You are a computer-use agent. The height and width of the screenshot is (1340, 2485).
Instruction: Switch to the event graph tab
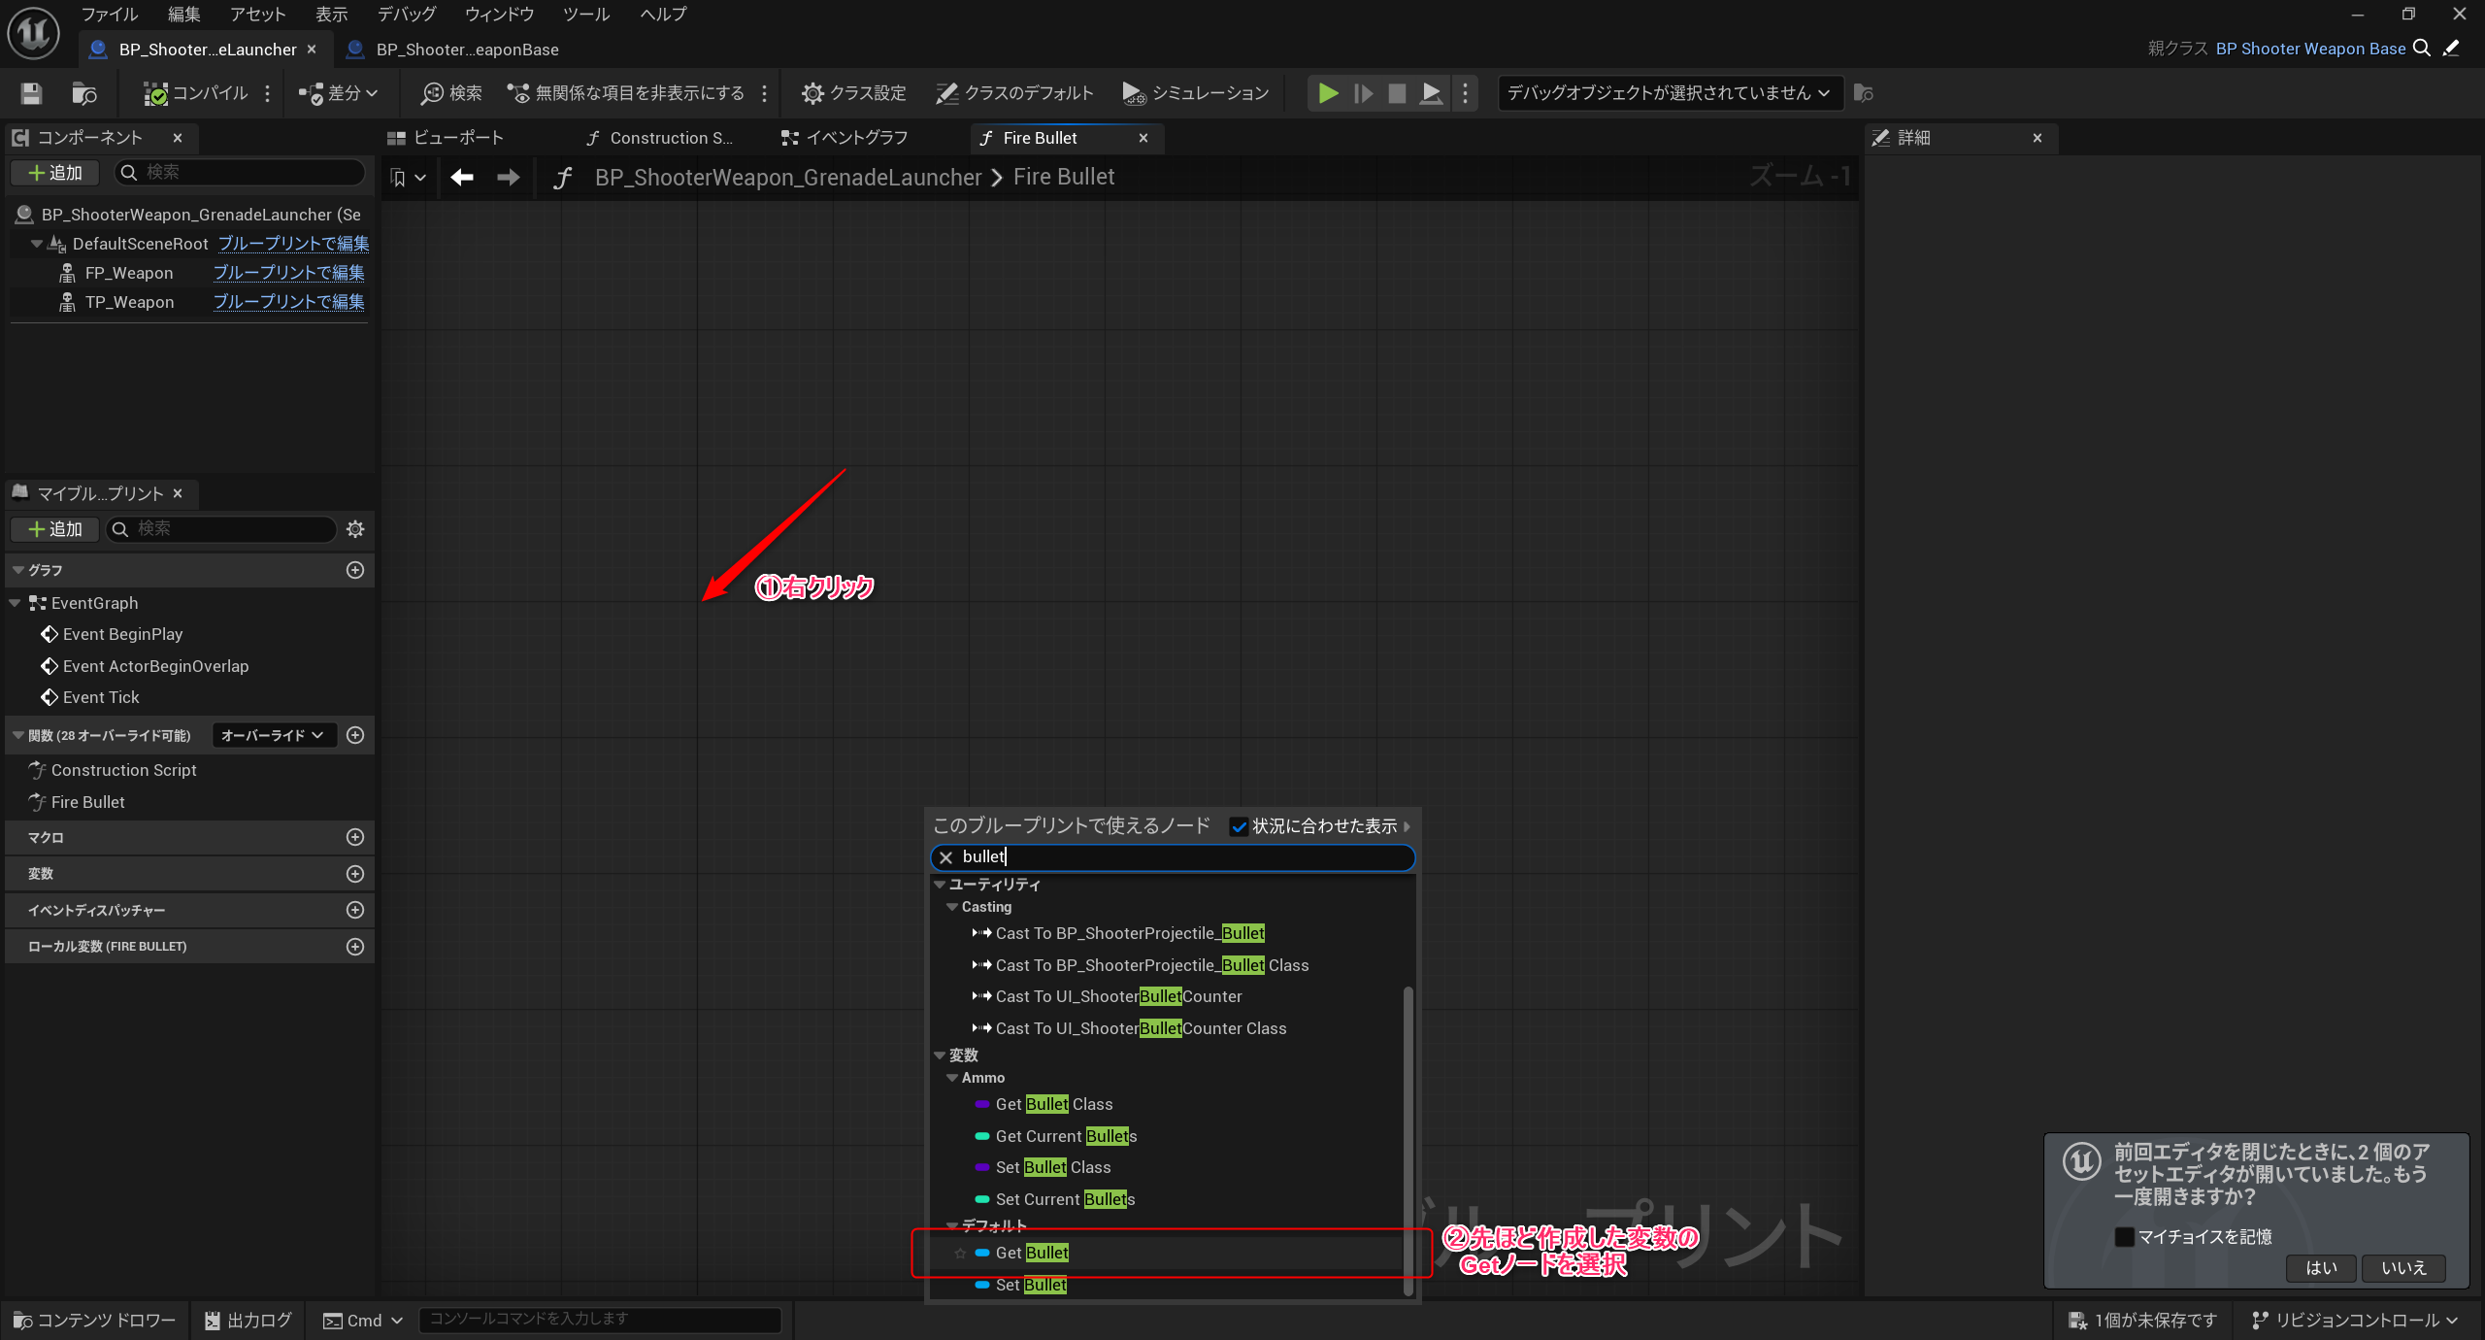[x=845, y=138]
